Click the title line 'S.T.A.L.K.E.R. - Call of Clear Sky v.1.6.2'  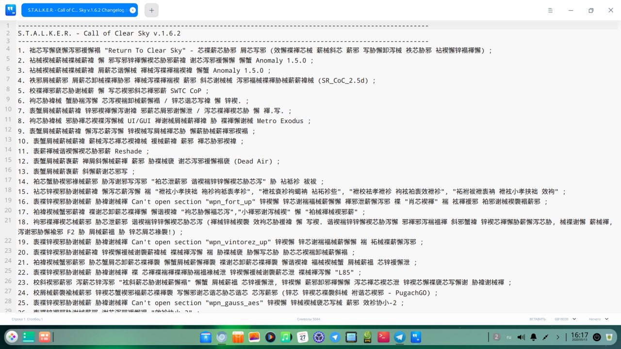coord(99,33)
